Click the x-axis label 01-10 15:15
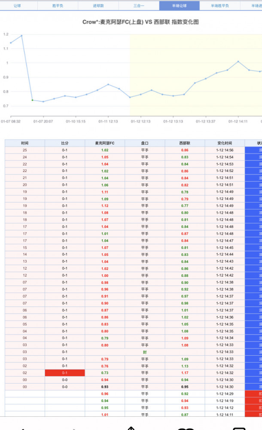Viewport: 262px width, 430px height. click(76, 121)
